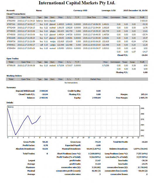Click the consecutive losses ($) value 2 (-56.04)

pos(143,167)
